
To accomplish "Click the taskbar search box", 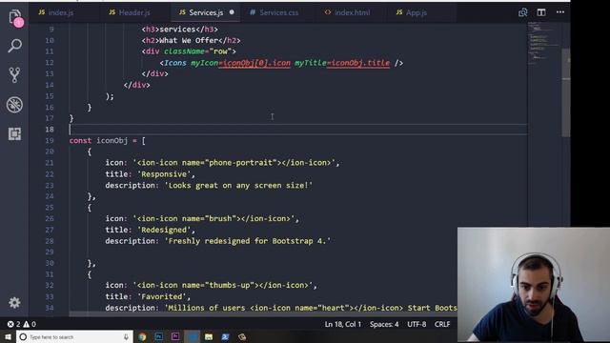I will click(74, 336).
